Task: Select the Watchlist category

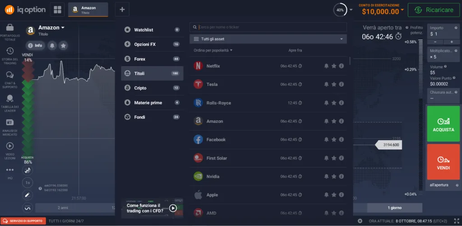Action: point(152,30)
